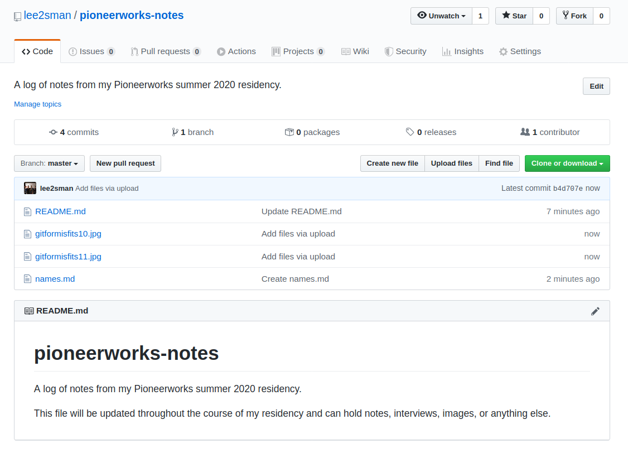The image size is (628, 453).
Task: Click the Edit description button
Action: pyautogui.click(x=596, y=86)
